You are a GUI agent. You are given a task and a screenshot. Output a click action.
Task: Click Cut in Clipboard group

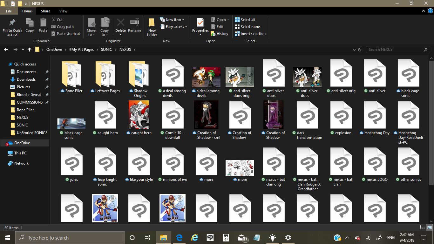tap(57, 20)
